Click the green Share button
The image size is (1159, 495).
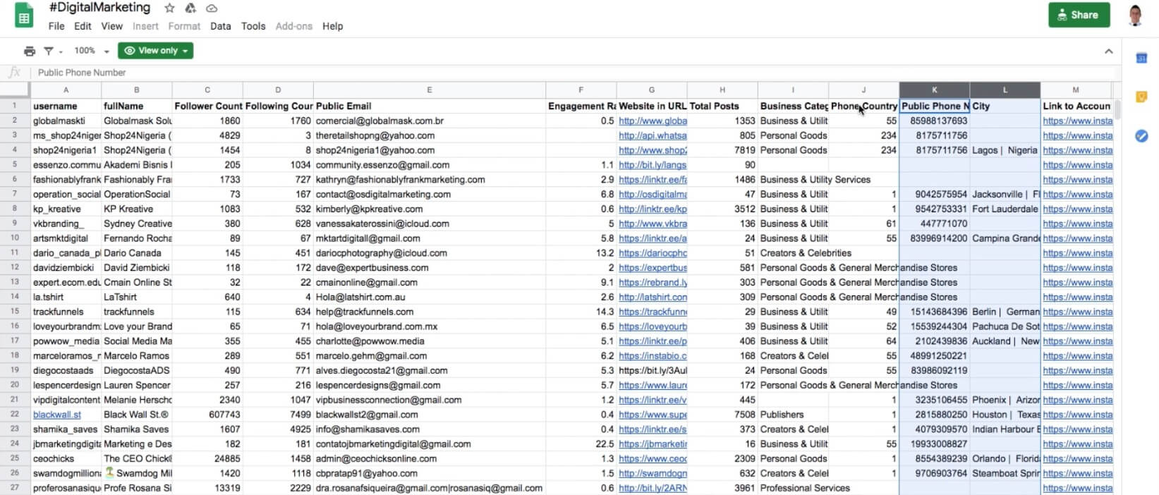coord(1079,15)
